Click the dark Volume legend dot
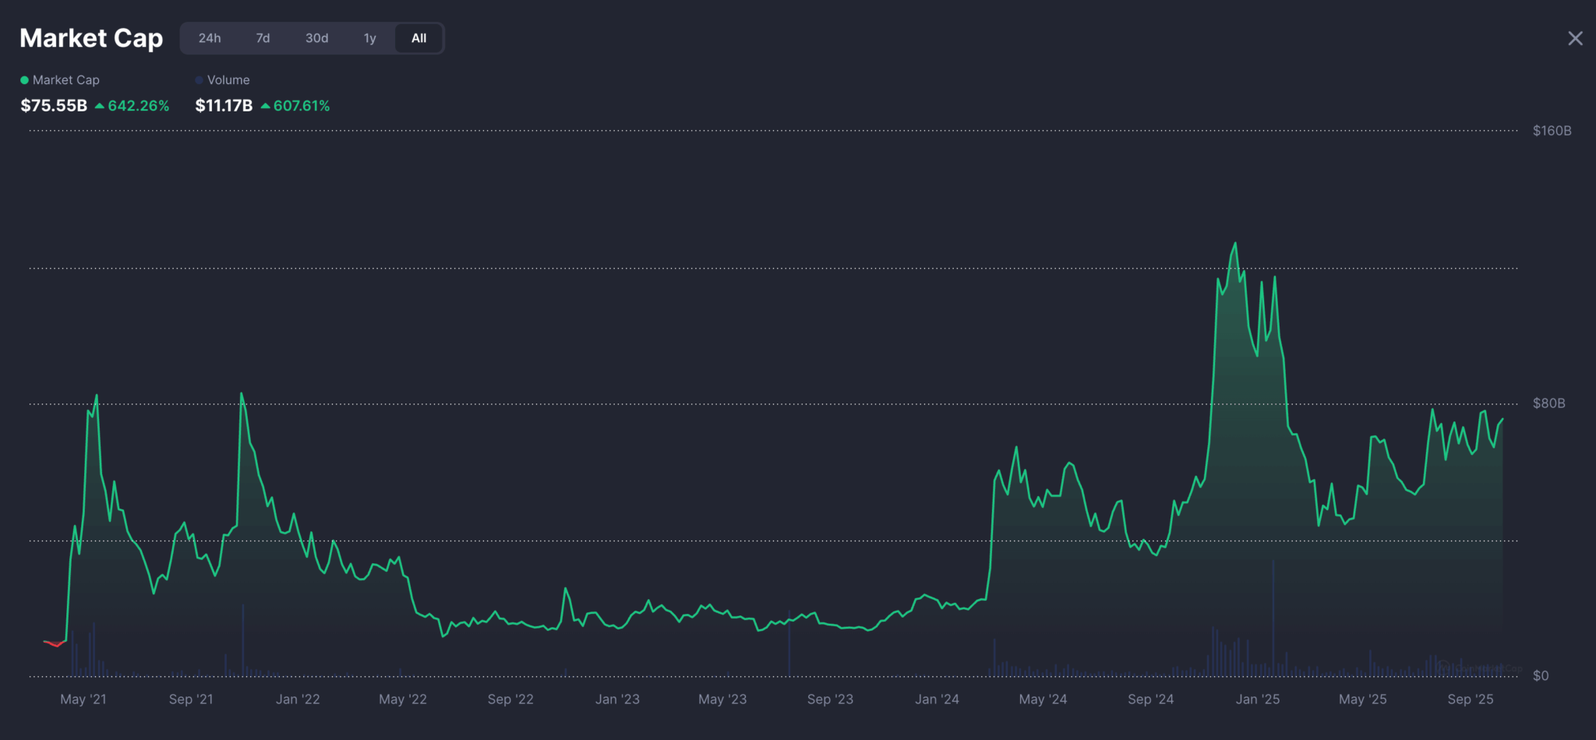The height and width of the screenshot is (740, 1596). 199,80
